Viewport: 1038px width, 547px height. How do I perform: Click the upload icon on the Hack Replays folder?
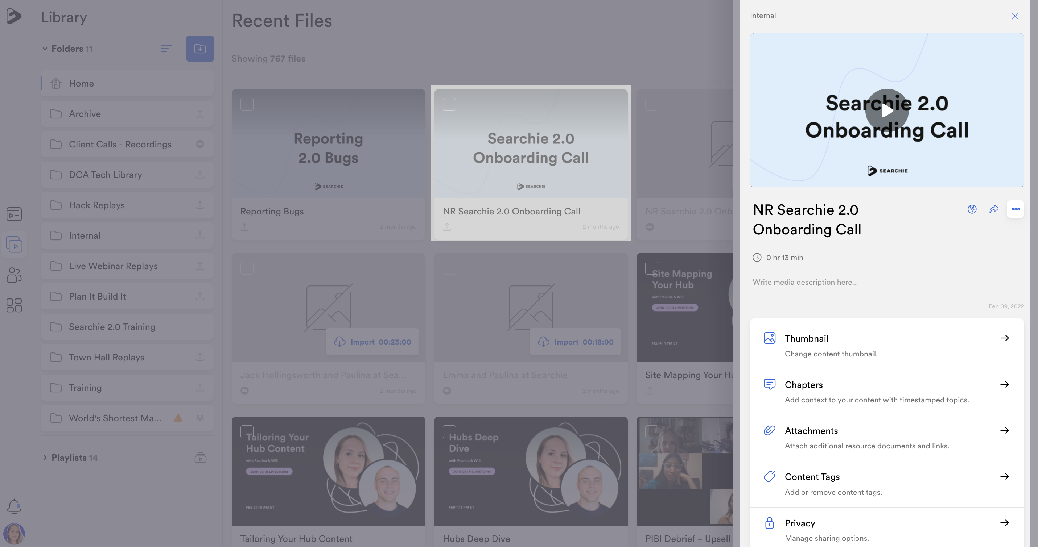pos(200,205)
